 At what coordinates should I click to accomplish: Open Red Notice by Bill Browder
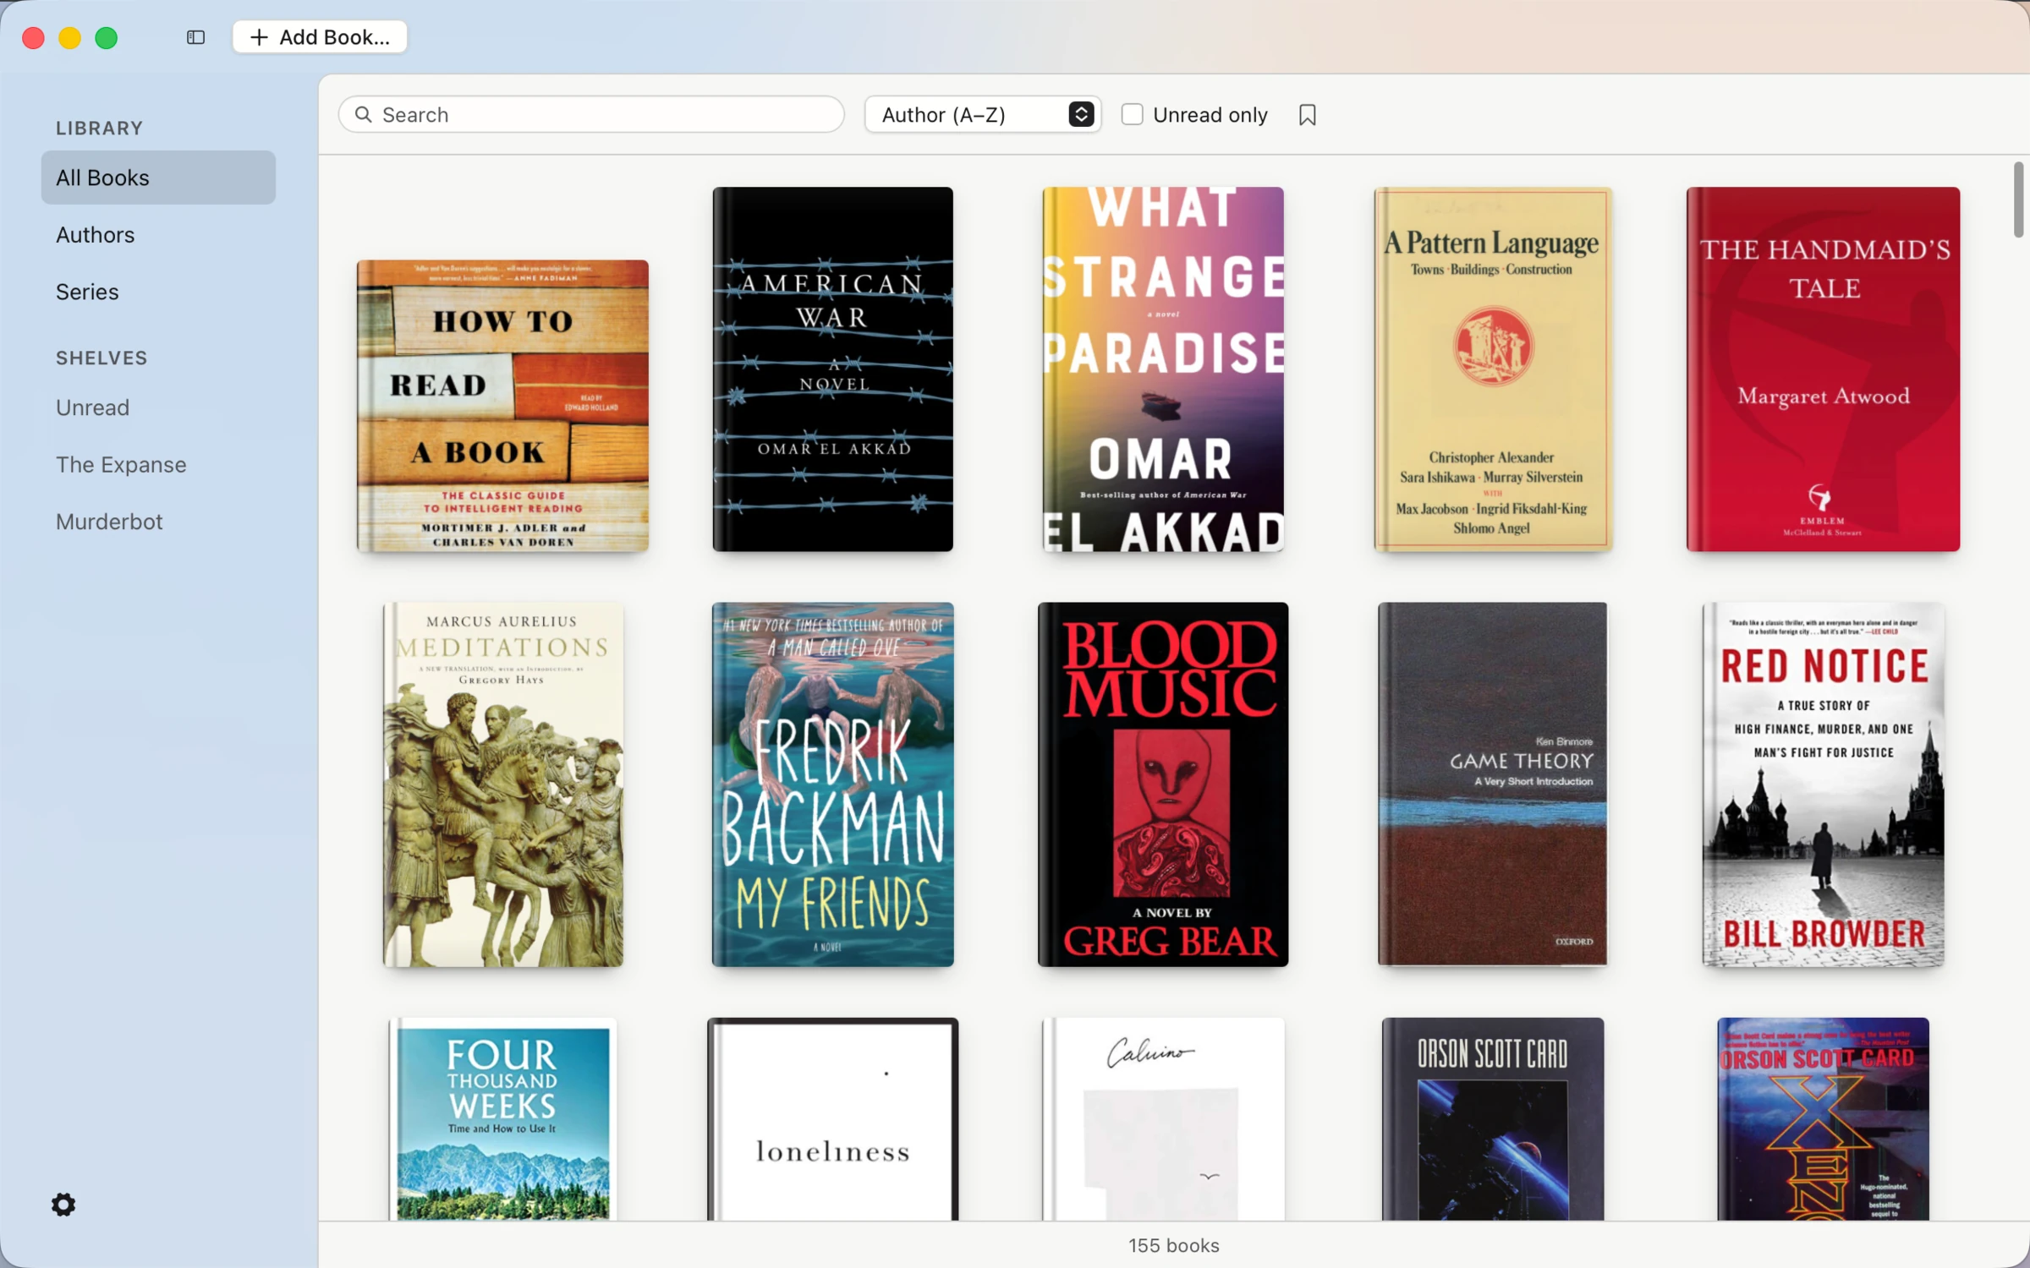click(1823, 784)
